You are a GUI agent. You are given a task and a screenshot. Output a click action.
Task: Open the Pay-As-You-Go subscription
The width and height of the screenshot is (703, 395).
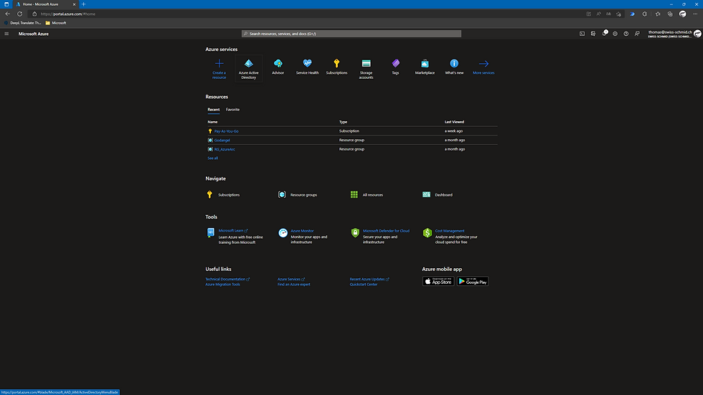(x=226, y=131)
